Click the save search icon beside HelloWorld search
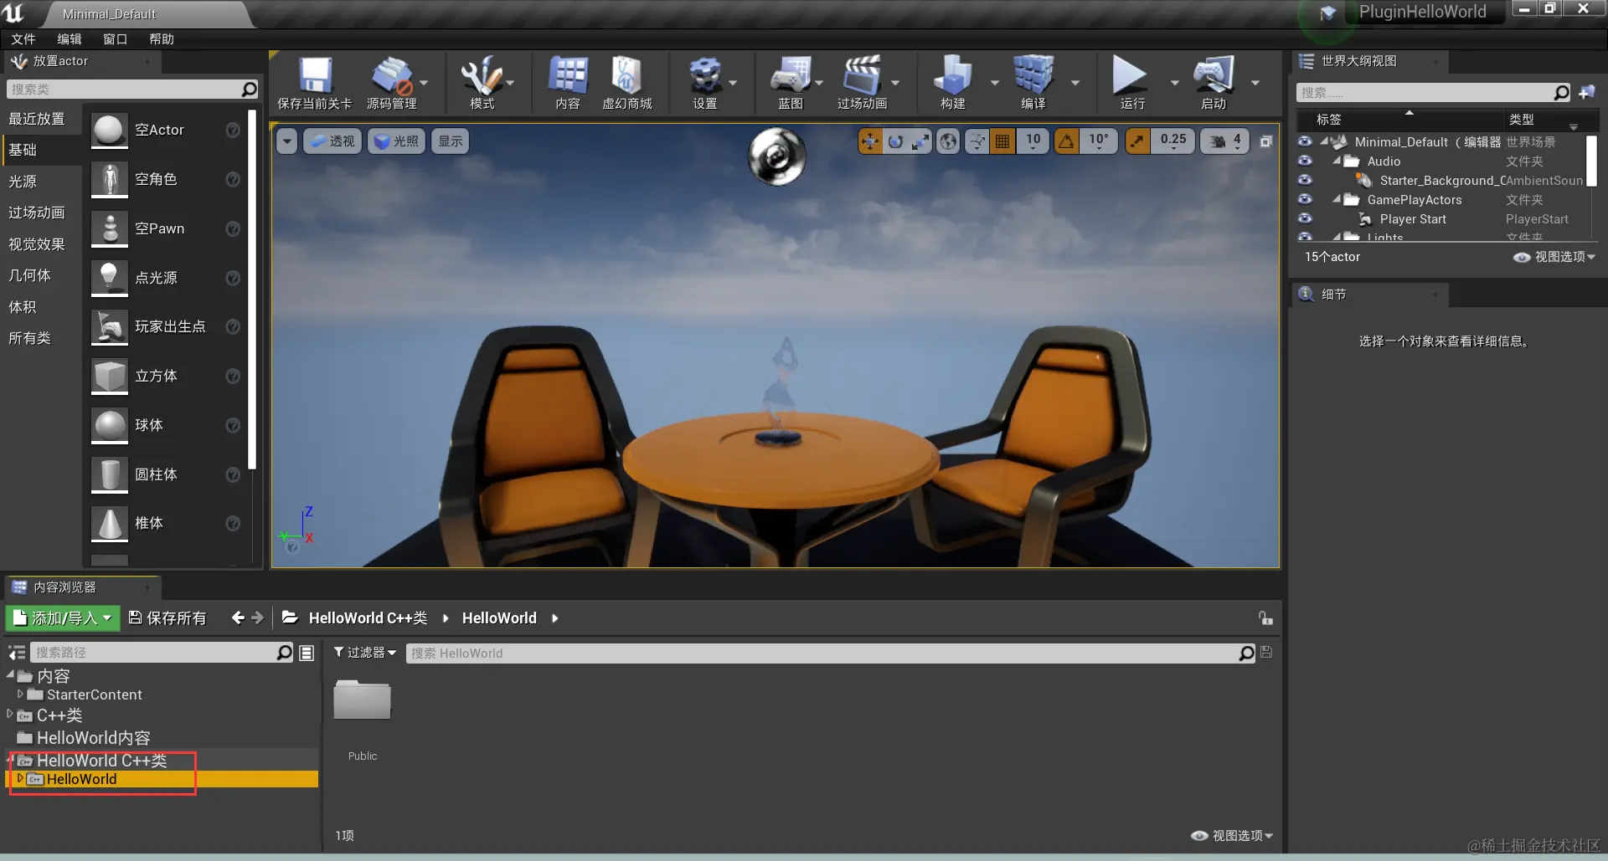This screenshot has width=1608, height=861. pos(1266,653)
